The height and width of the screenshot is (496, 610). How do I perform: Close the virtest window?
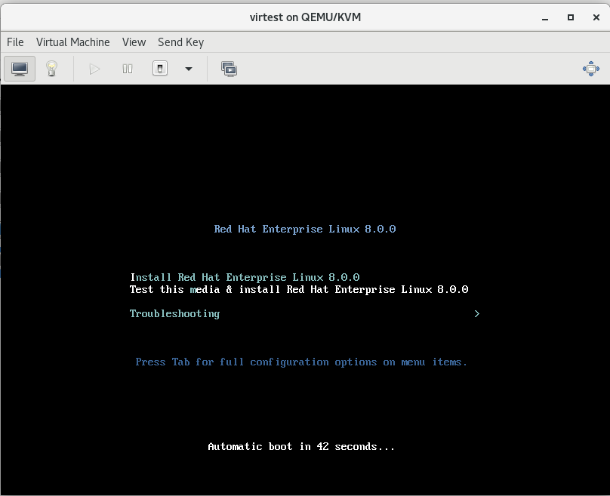[x=596, y=17]
